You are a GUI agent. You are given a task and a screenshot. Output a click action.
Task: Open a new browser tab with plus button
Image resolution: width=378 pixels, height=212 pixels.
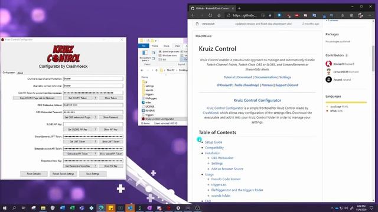[239, 8]
